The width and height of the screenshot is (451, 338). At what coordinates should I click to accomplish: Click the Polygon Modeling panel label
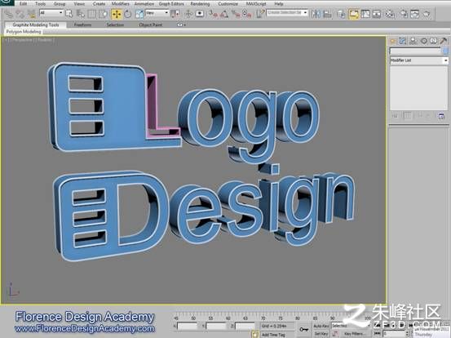pos(24,32)
